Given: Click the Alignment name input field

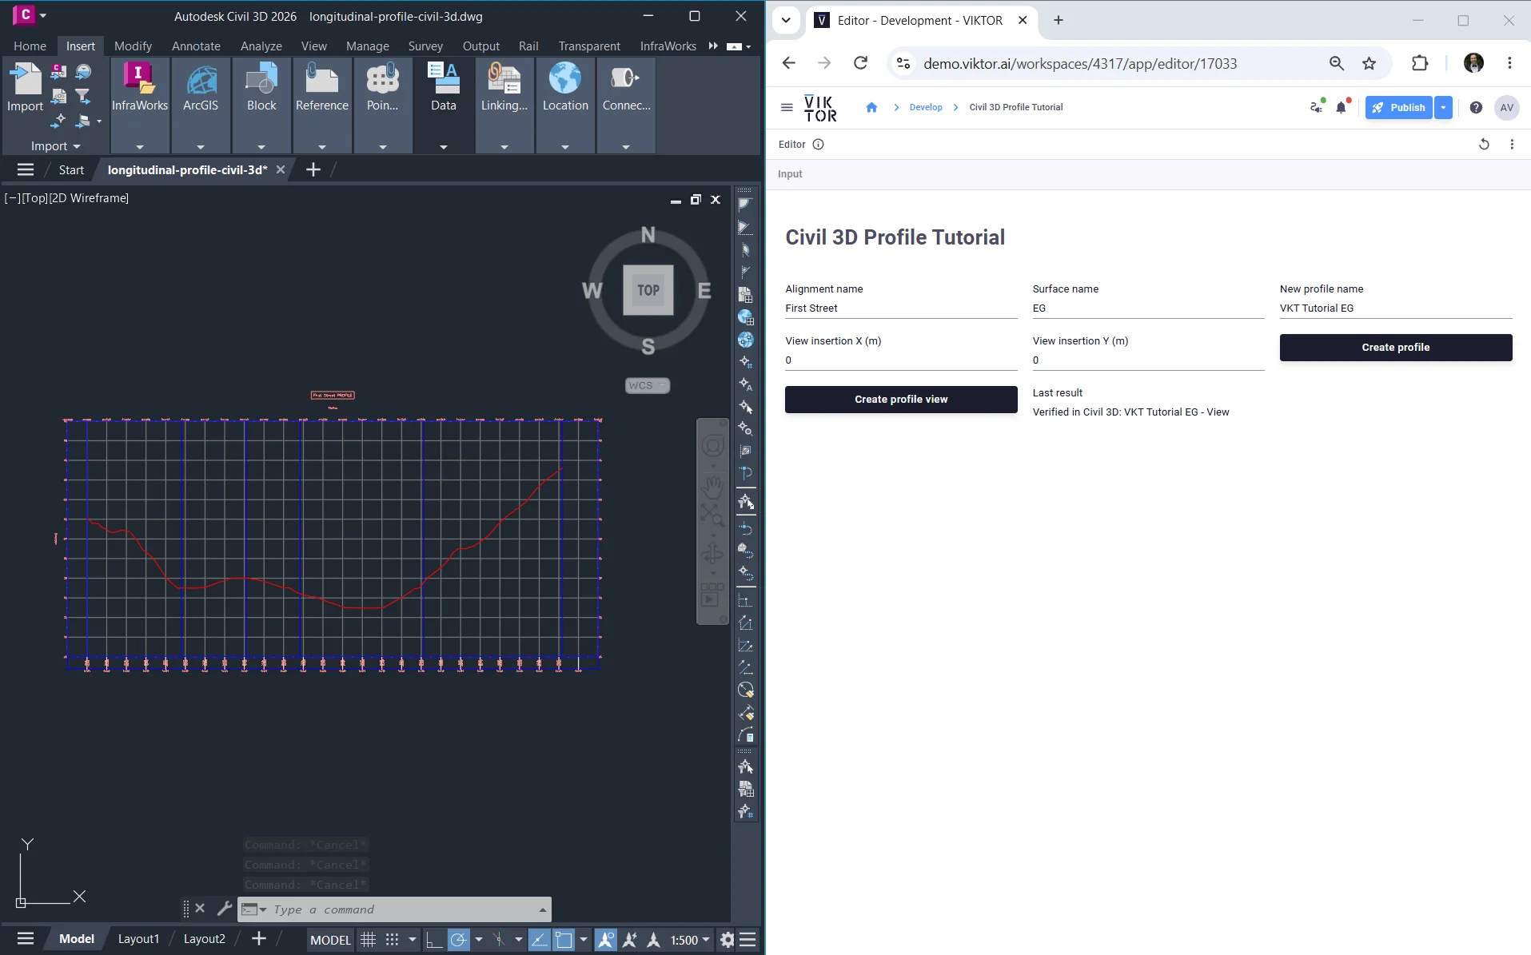Looking at the screenshot, I should (x=901, y=308).
